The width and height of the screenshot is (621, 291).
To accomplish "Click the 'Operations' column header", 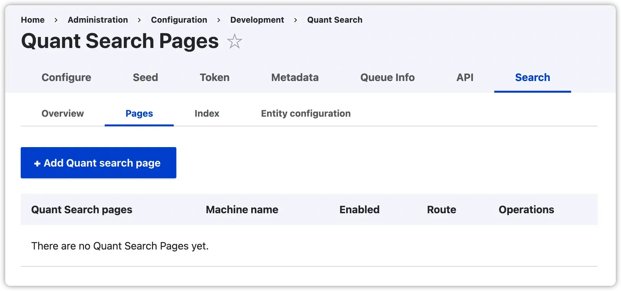I will [526, 210].
